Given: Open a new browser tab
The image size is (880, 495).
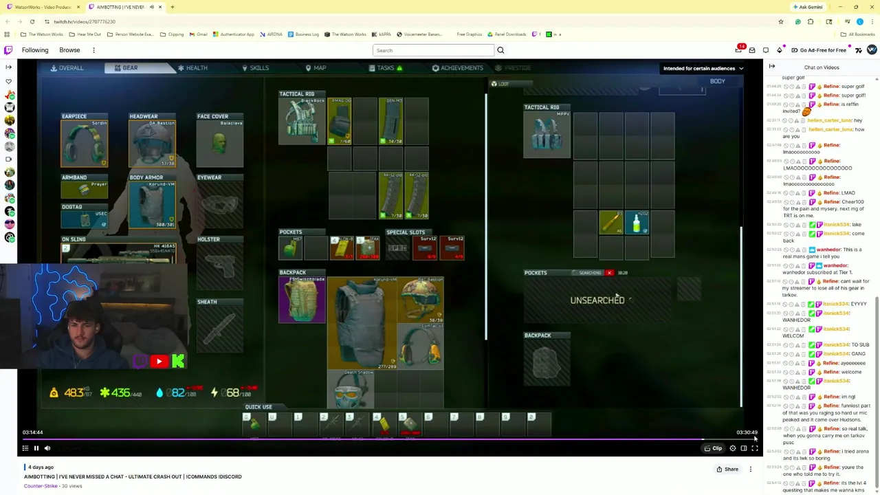Looking at the screenshot, I should coord(172,7).
